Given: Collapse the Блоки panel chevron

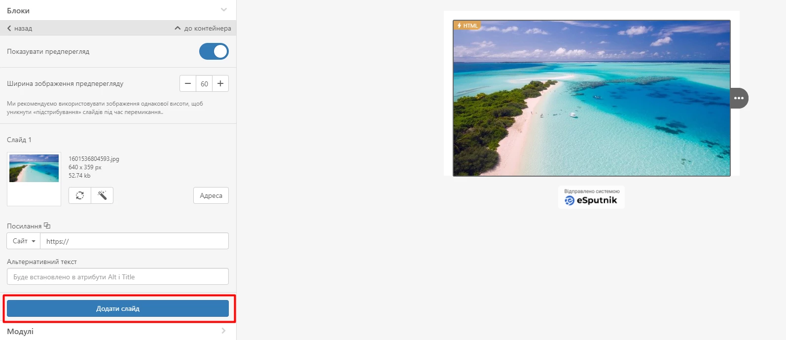Looking at the screenshot, I should click(x=224, y=10).
